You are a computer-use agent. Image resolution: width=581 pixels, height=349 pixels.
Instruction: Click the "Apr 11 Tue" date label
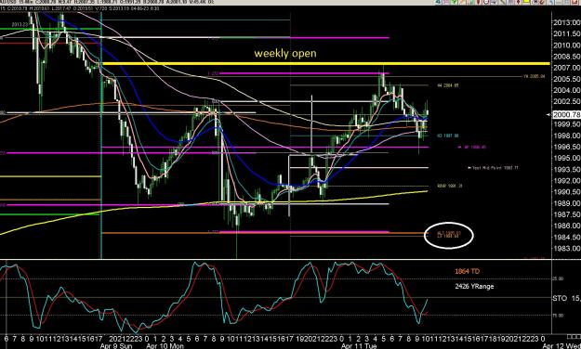359,346
